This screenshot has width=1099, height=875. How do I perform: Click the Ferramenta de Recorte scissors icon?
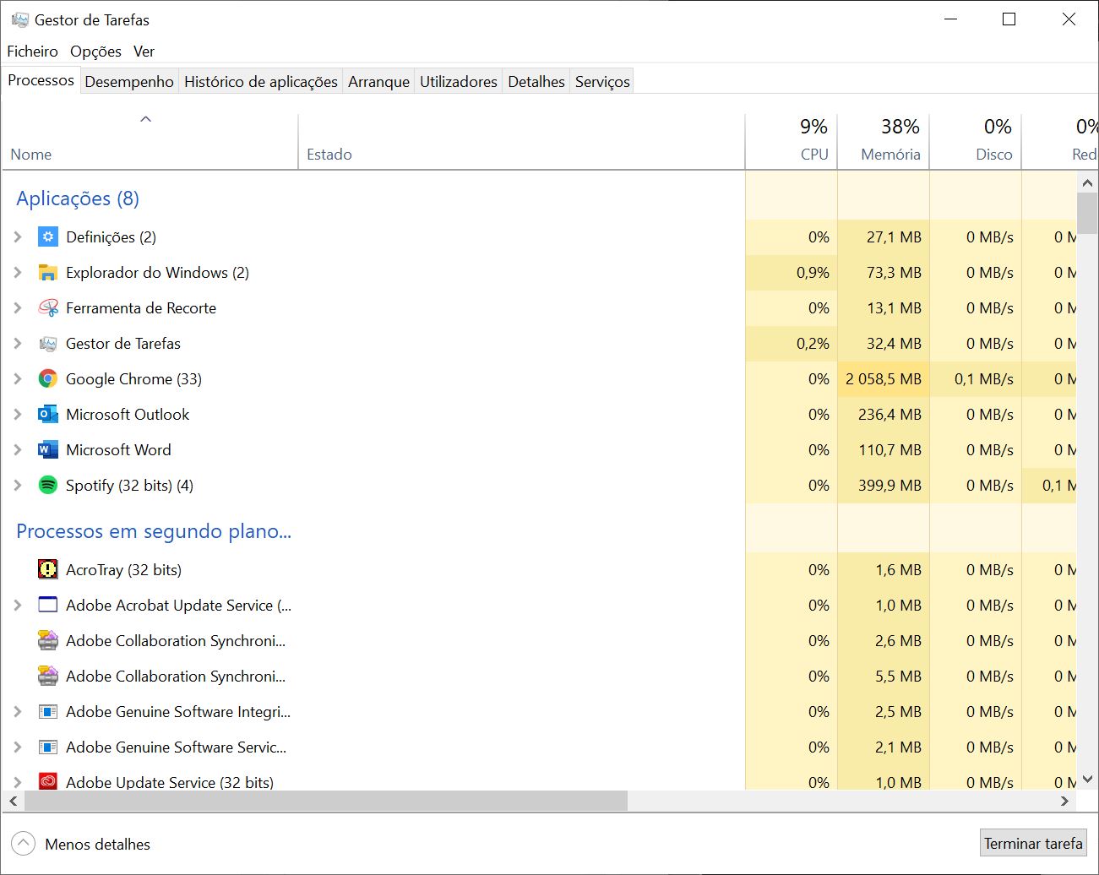click(x=48, y=308)
